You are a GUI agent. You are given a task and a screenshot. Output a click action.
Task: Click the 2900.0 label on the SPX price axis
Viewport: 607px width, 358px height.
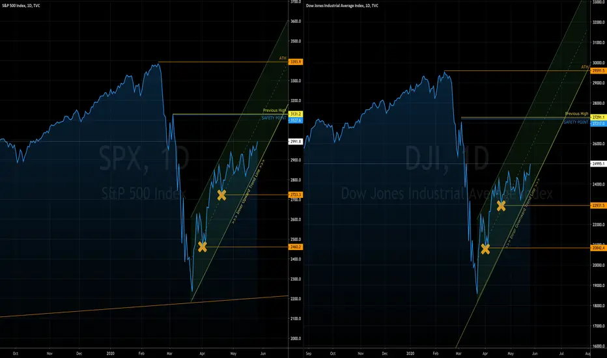[296, 160]
